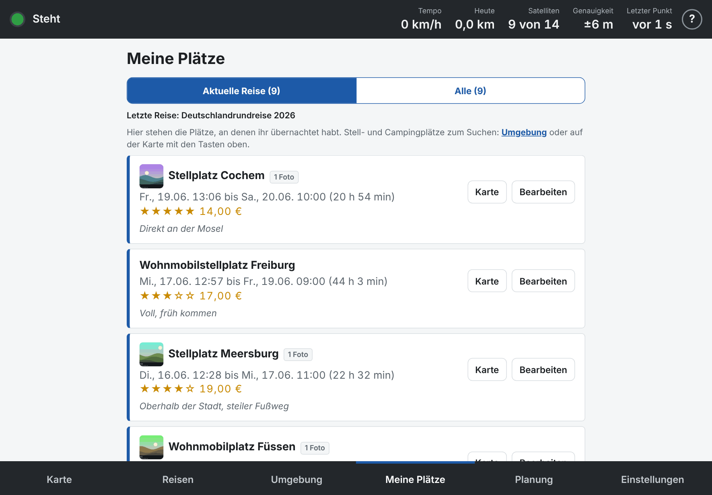Click the note 'Direkt an der Mosel'
Viewport: 712px width, 495px height.
(181, 229)
